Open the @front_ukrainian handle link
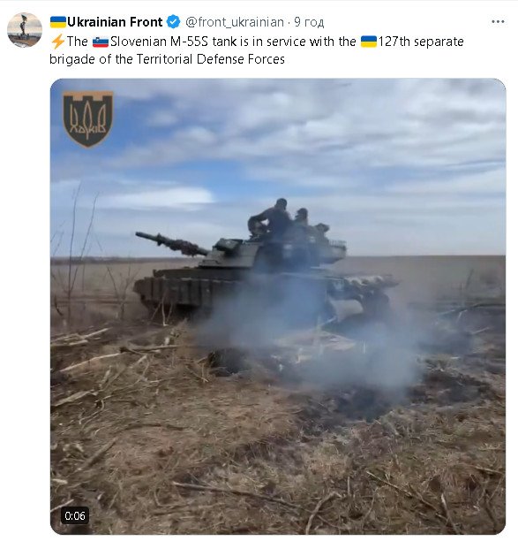The width and height of the screenshot is (518, 541). 235,22
